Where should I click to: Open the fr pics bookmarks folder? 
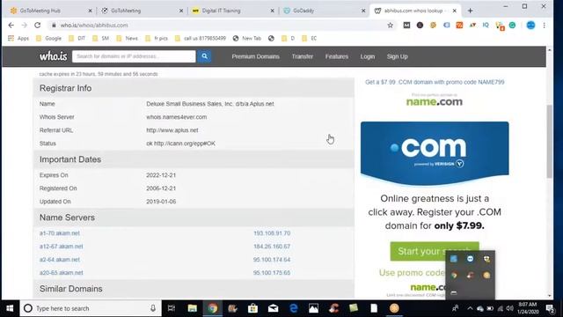point(157,38)
